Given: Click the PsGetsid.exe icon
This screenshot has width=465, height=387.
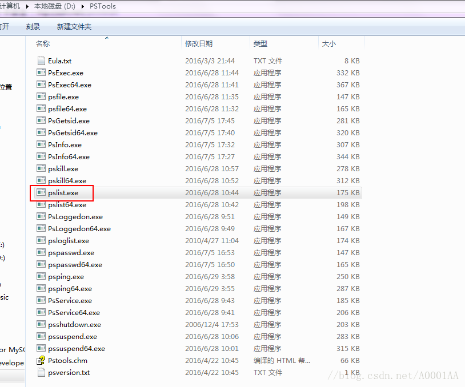Looking at the screenshot, I should [41, 120].
